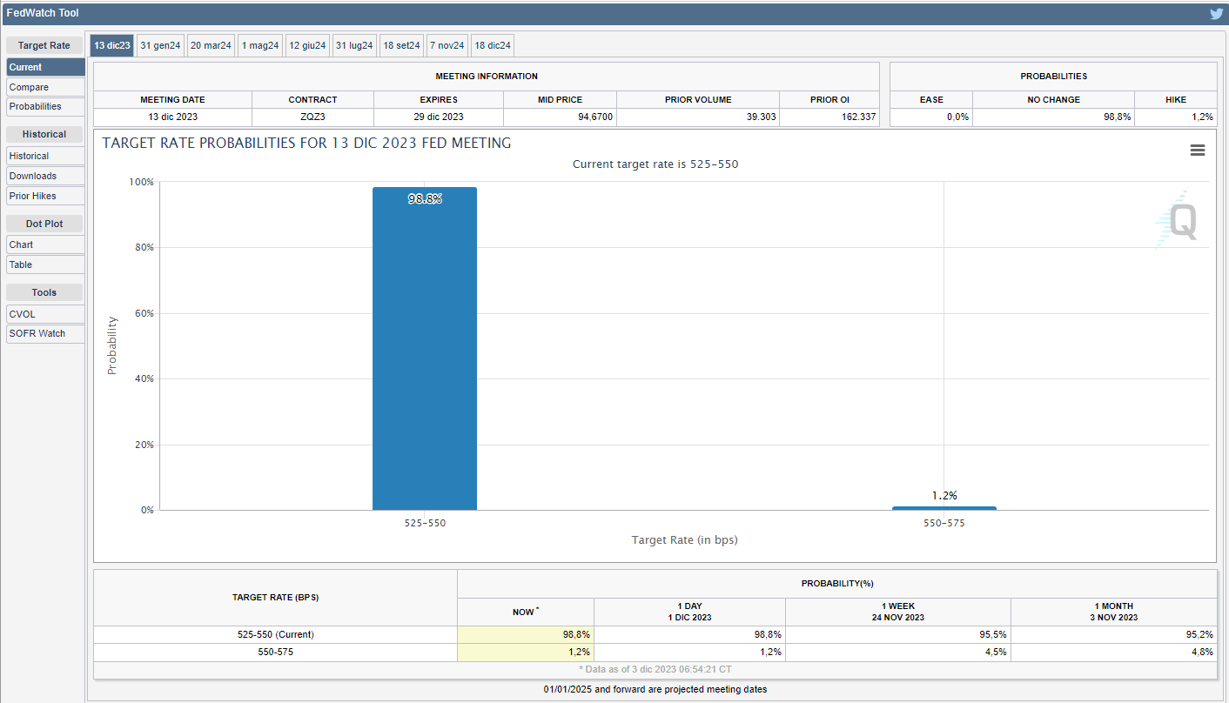Launch the CVOL tool

[45, 314]
